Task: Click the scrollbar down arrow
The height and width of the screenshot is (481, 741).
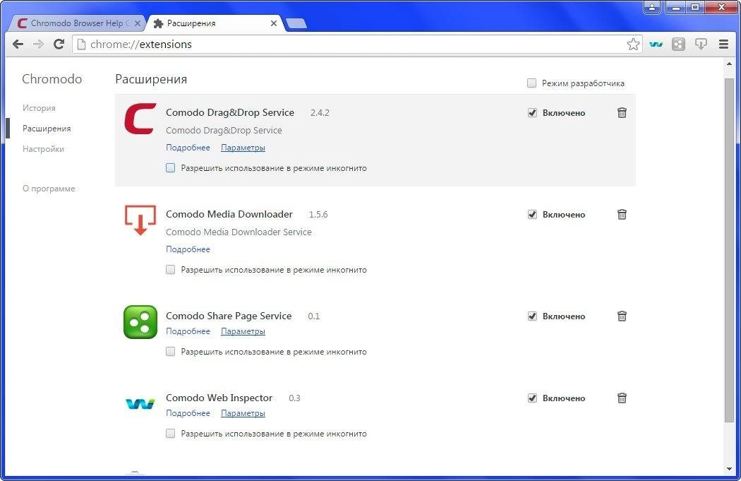Action: click(729, 469)
